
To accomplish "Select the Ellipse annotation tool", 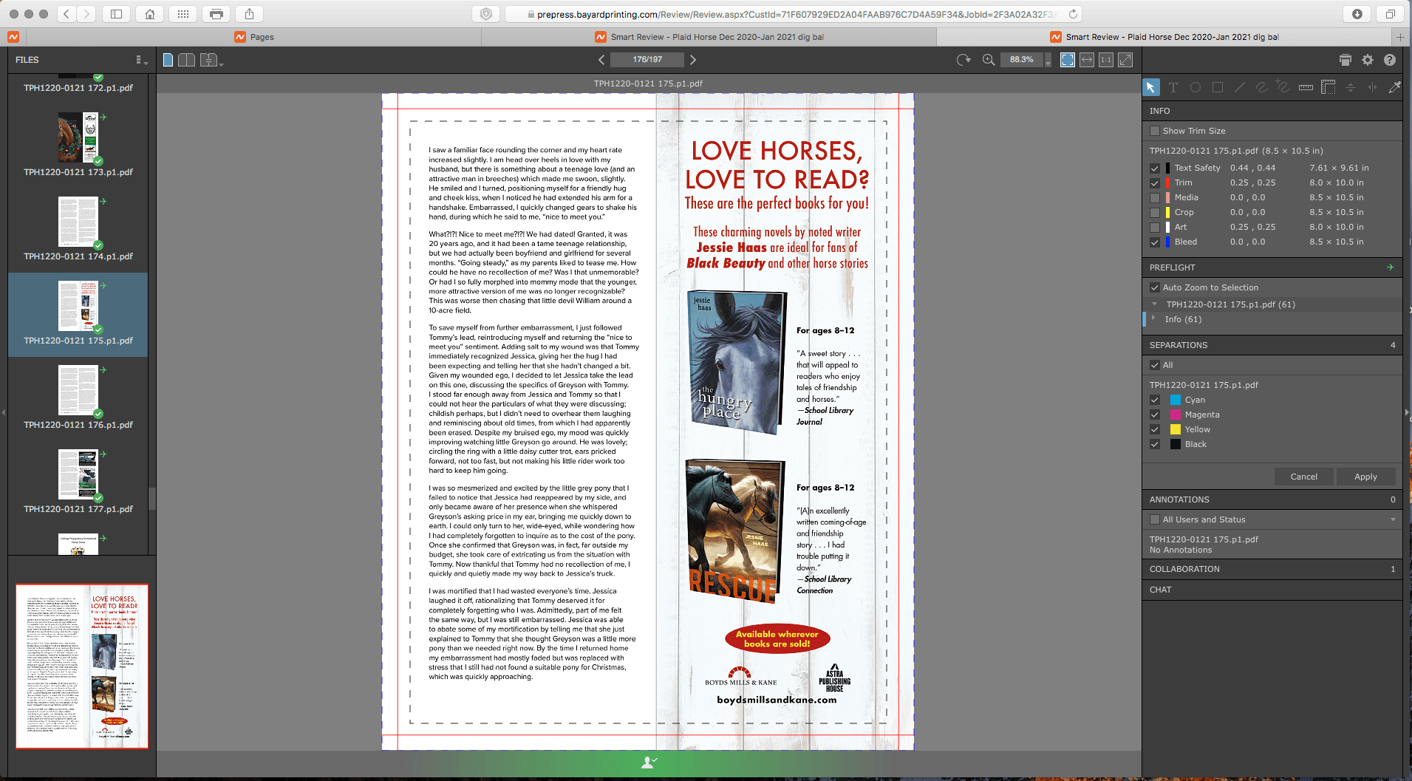I will click(x=1196, y=88).
